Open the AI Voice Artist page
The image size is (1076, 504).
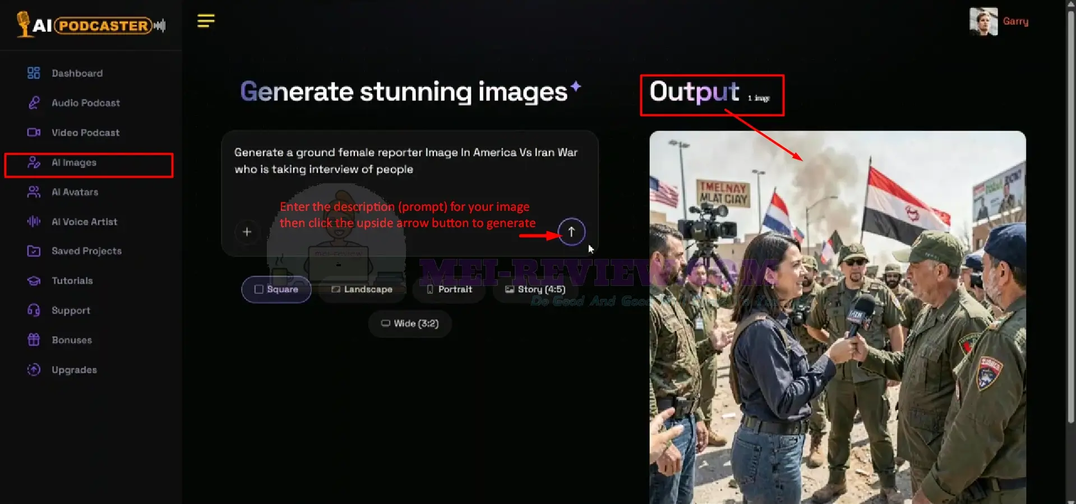coord(85,221)
